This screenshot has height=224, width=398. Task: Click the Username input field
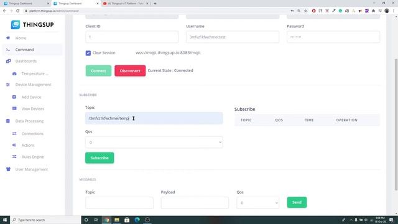[233, 37]
